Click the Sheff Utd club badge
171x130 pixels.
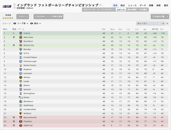click(x=21, y=125)
